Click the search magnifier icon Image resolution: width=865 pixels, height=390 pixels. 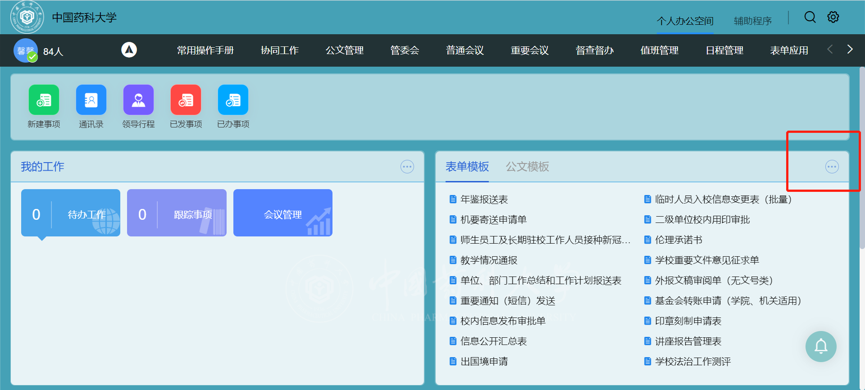pos(810,17)
